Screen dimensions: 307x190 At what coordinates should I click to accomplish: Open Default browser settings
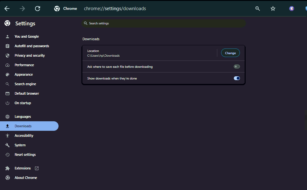pos(27,93)
